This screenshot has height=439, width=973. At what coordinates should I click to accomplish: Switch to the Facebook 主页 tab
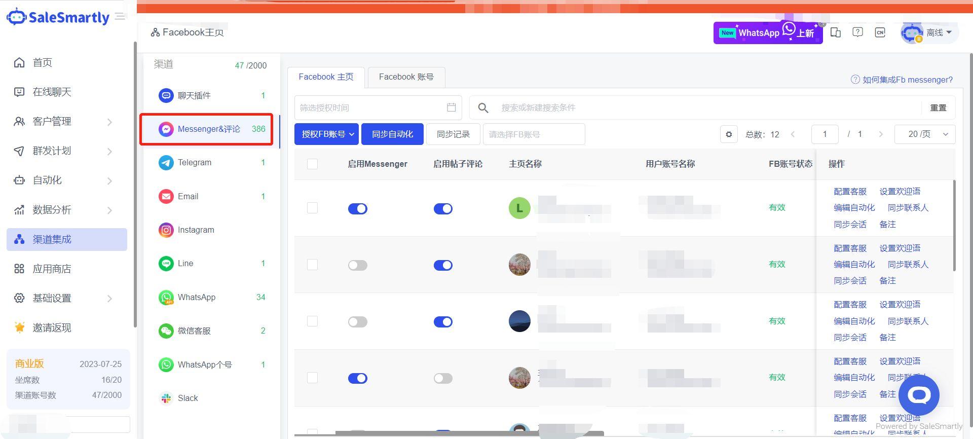pyautogui.click(x=326, y=77)
